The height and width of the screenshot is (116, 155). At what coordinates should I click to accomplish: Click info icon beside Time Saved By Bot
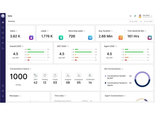pos(145,31)
